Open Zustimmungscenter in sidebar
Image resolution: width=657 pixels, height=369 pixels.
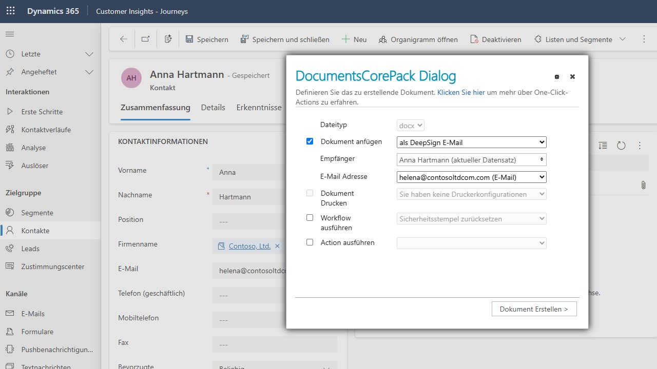pyautogui.click(x=50, y=266)
